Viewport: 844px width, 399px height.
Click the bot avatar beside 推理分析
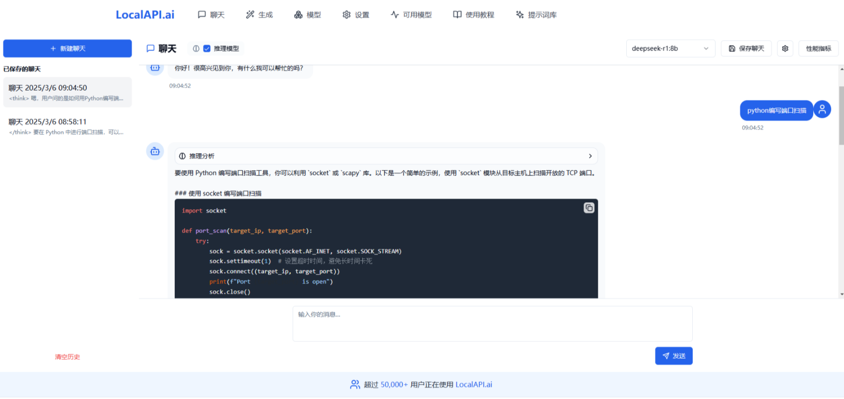pyautogui.click(x=155, y=151)
